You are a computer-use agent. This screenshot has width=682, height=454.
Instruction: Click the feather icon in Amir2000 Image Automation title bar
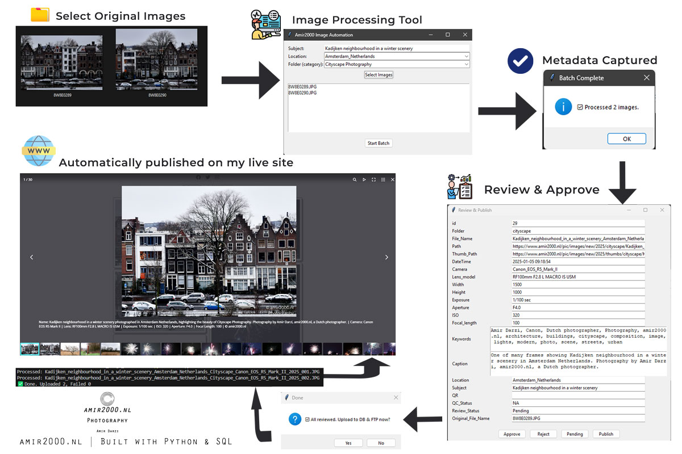290,35
